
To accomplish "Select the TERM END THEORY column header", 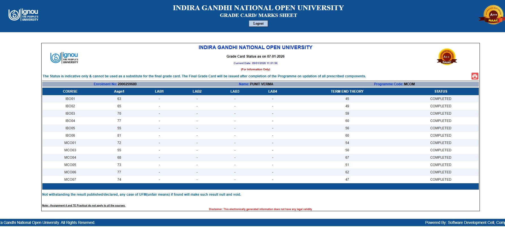I will click(x=347, y=91).
